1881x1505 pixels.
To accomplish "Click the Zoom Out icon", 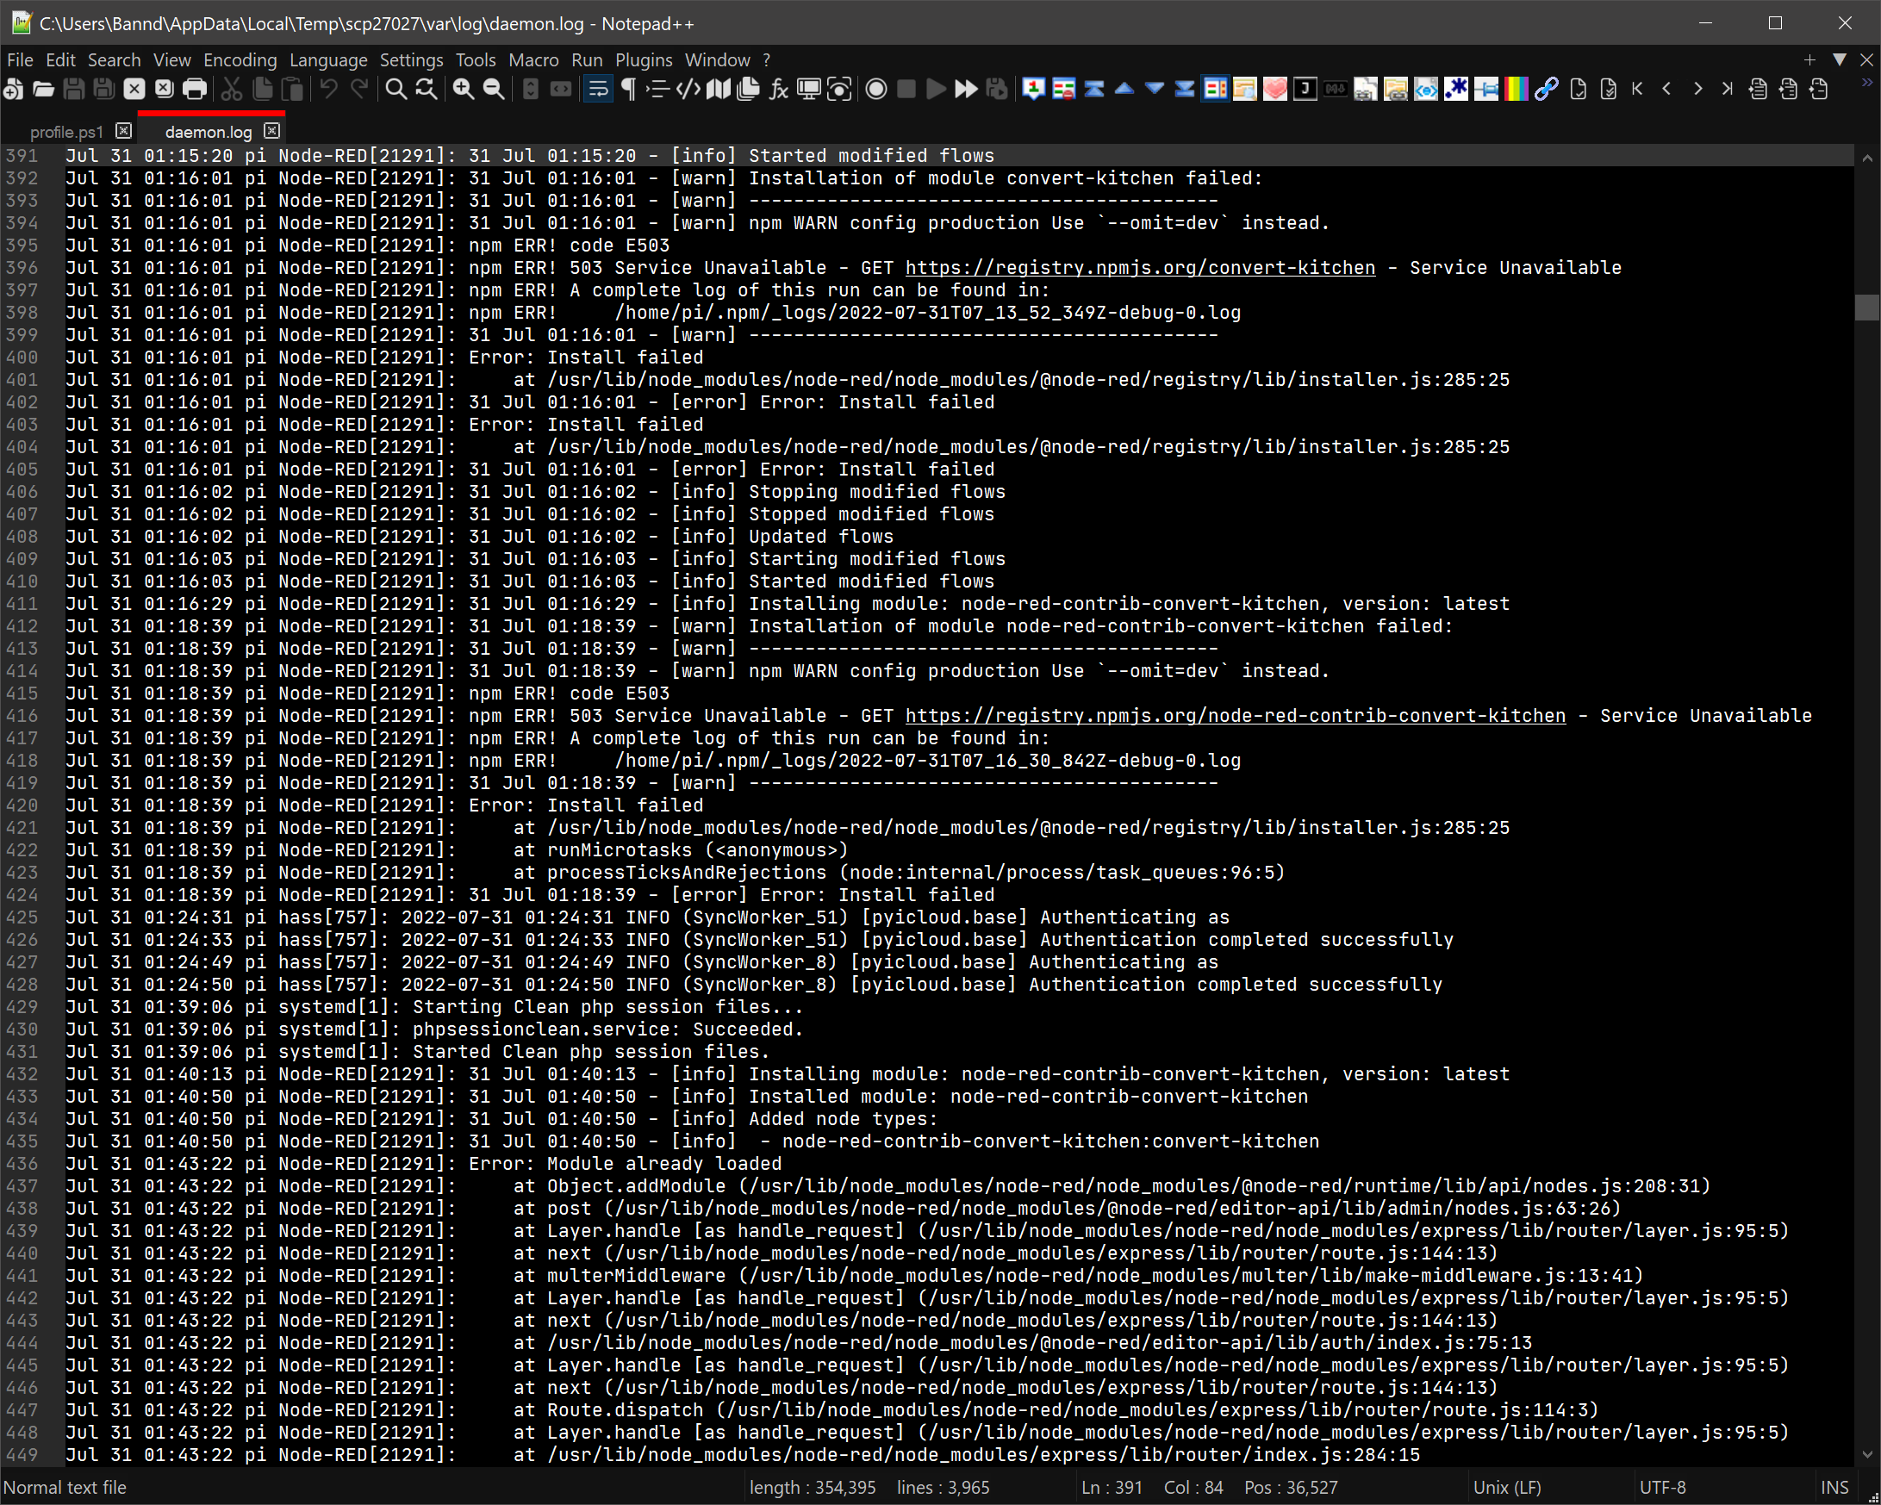I will click(494, 89).
